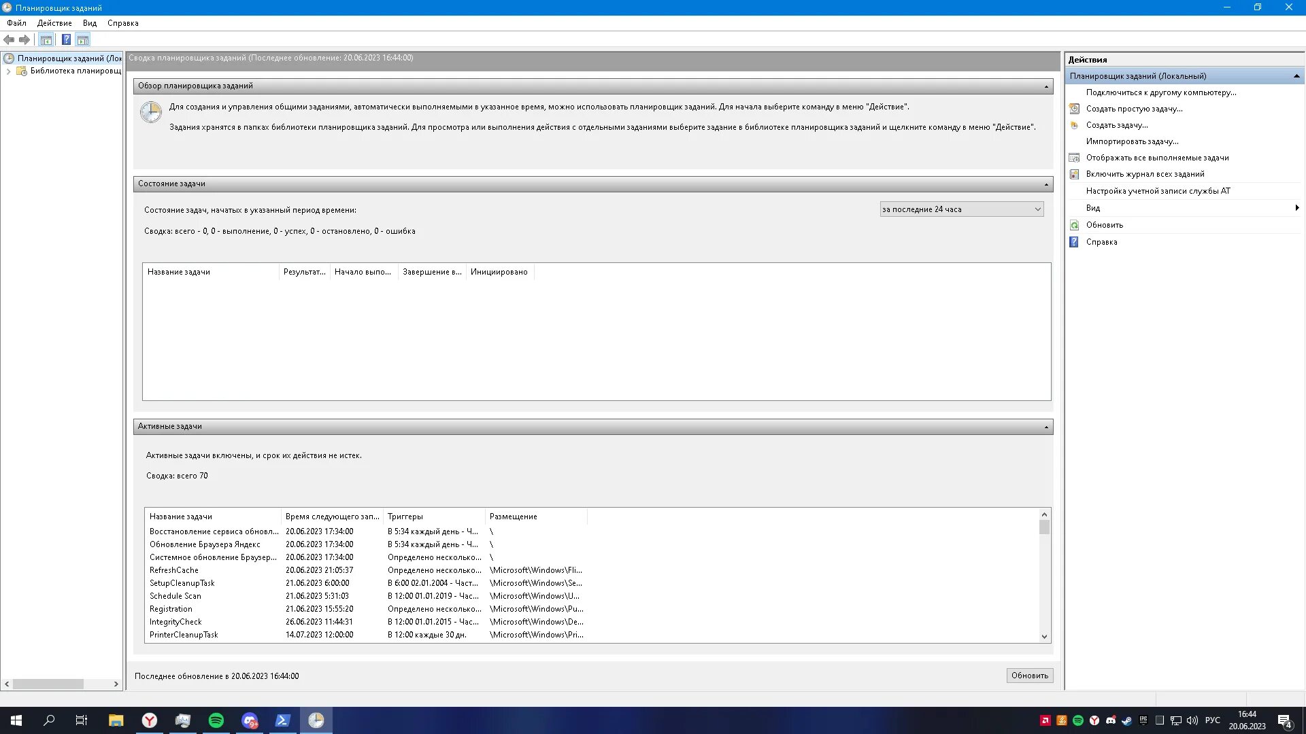Collapse the Обзор планировщика заданий section
The height and width of the screenshot is (734, 1306).
point(1046,86)
